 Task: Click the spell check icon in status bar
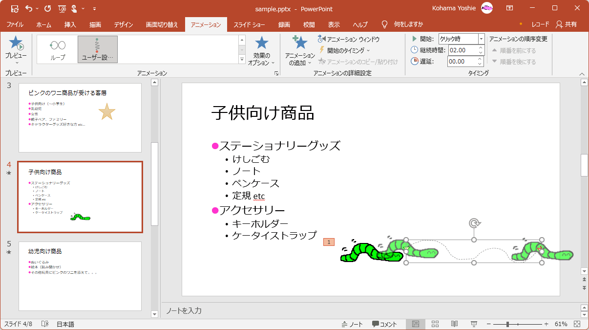tap(45, 324)
